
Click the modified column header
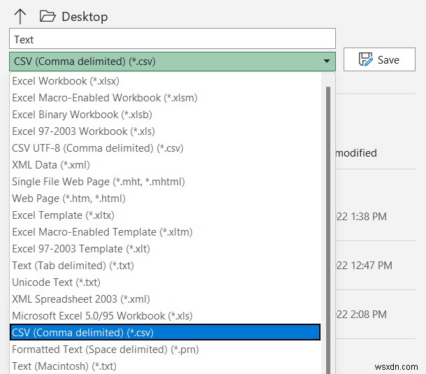[x=356, y=153]
